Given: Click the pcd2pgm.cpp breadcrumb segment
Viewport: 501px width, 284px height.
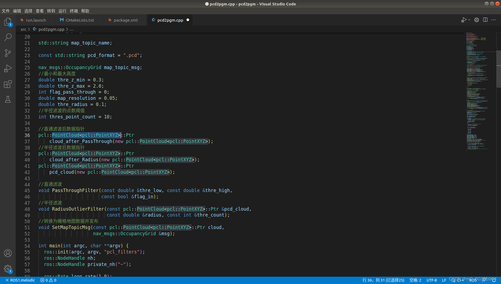Looking at the screenshot, I should [49, 29].
